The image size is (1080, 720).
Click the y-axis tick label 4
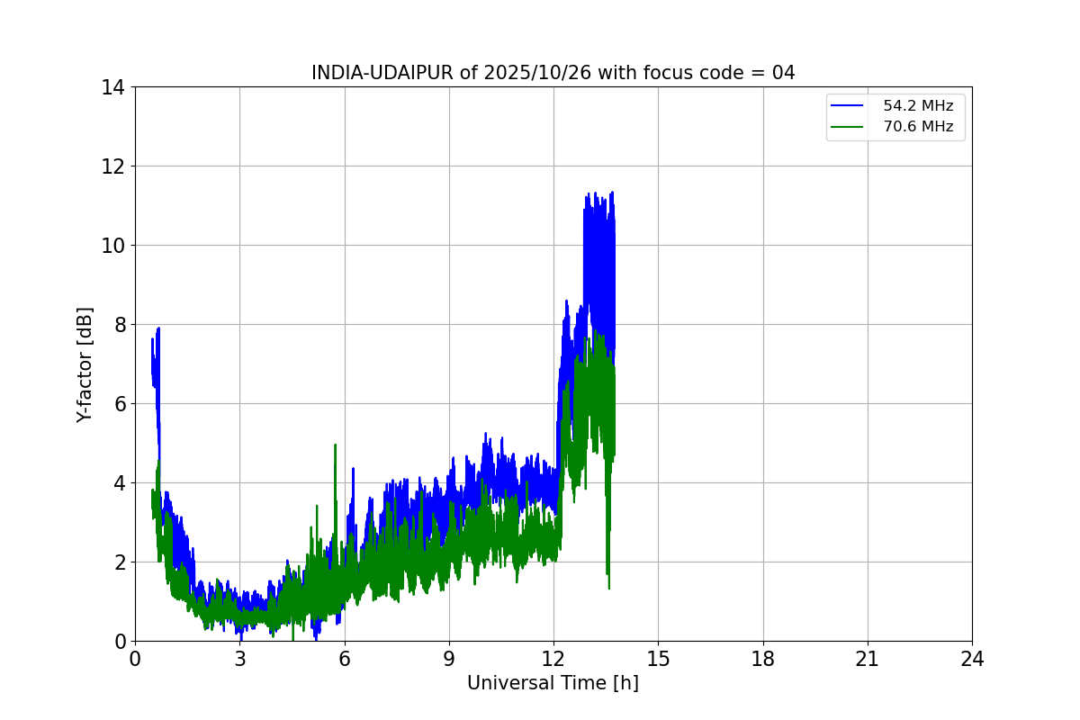118,483
